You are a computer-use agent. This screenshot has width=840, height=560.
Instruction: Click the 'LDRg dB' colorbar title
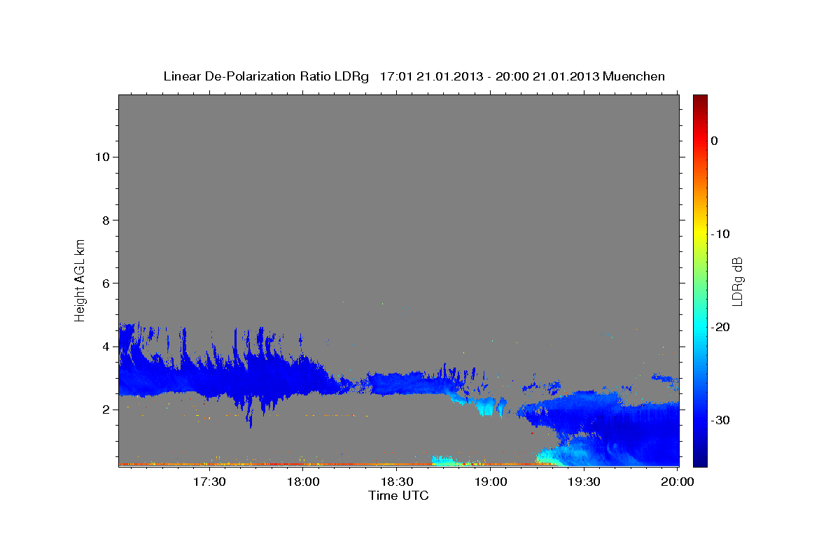(x=737, y=281)
